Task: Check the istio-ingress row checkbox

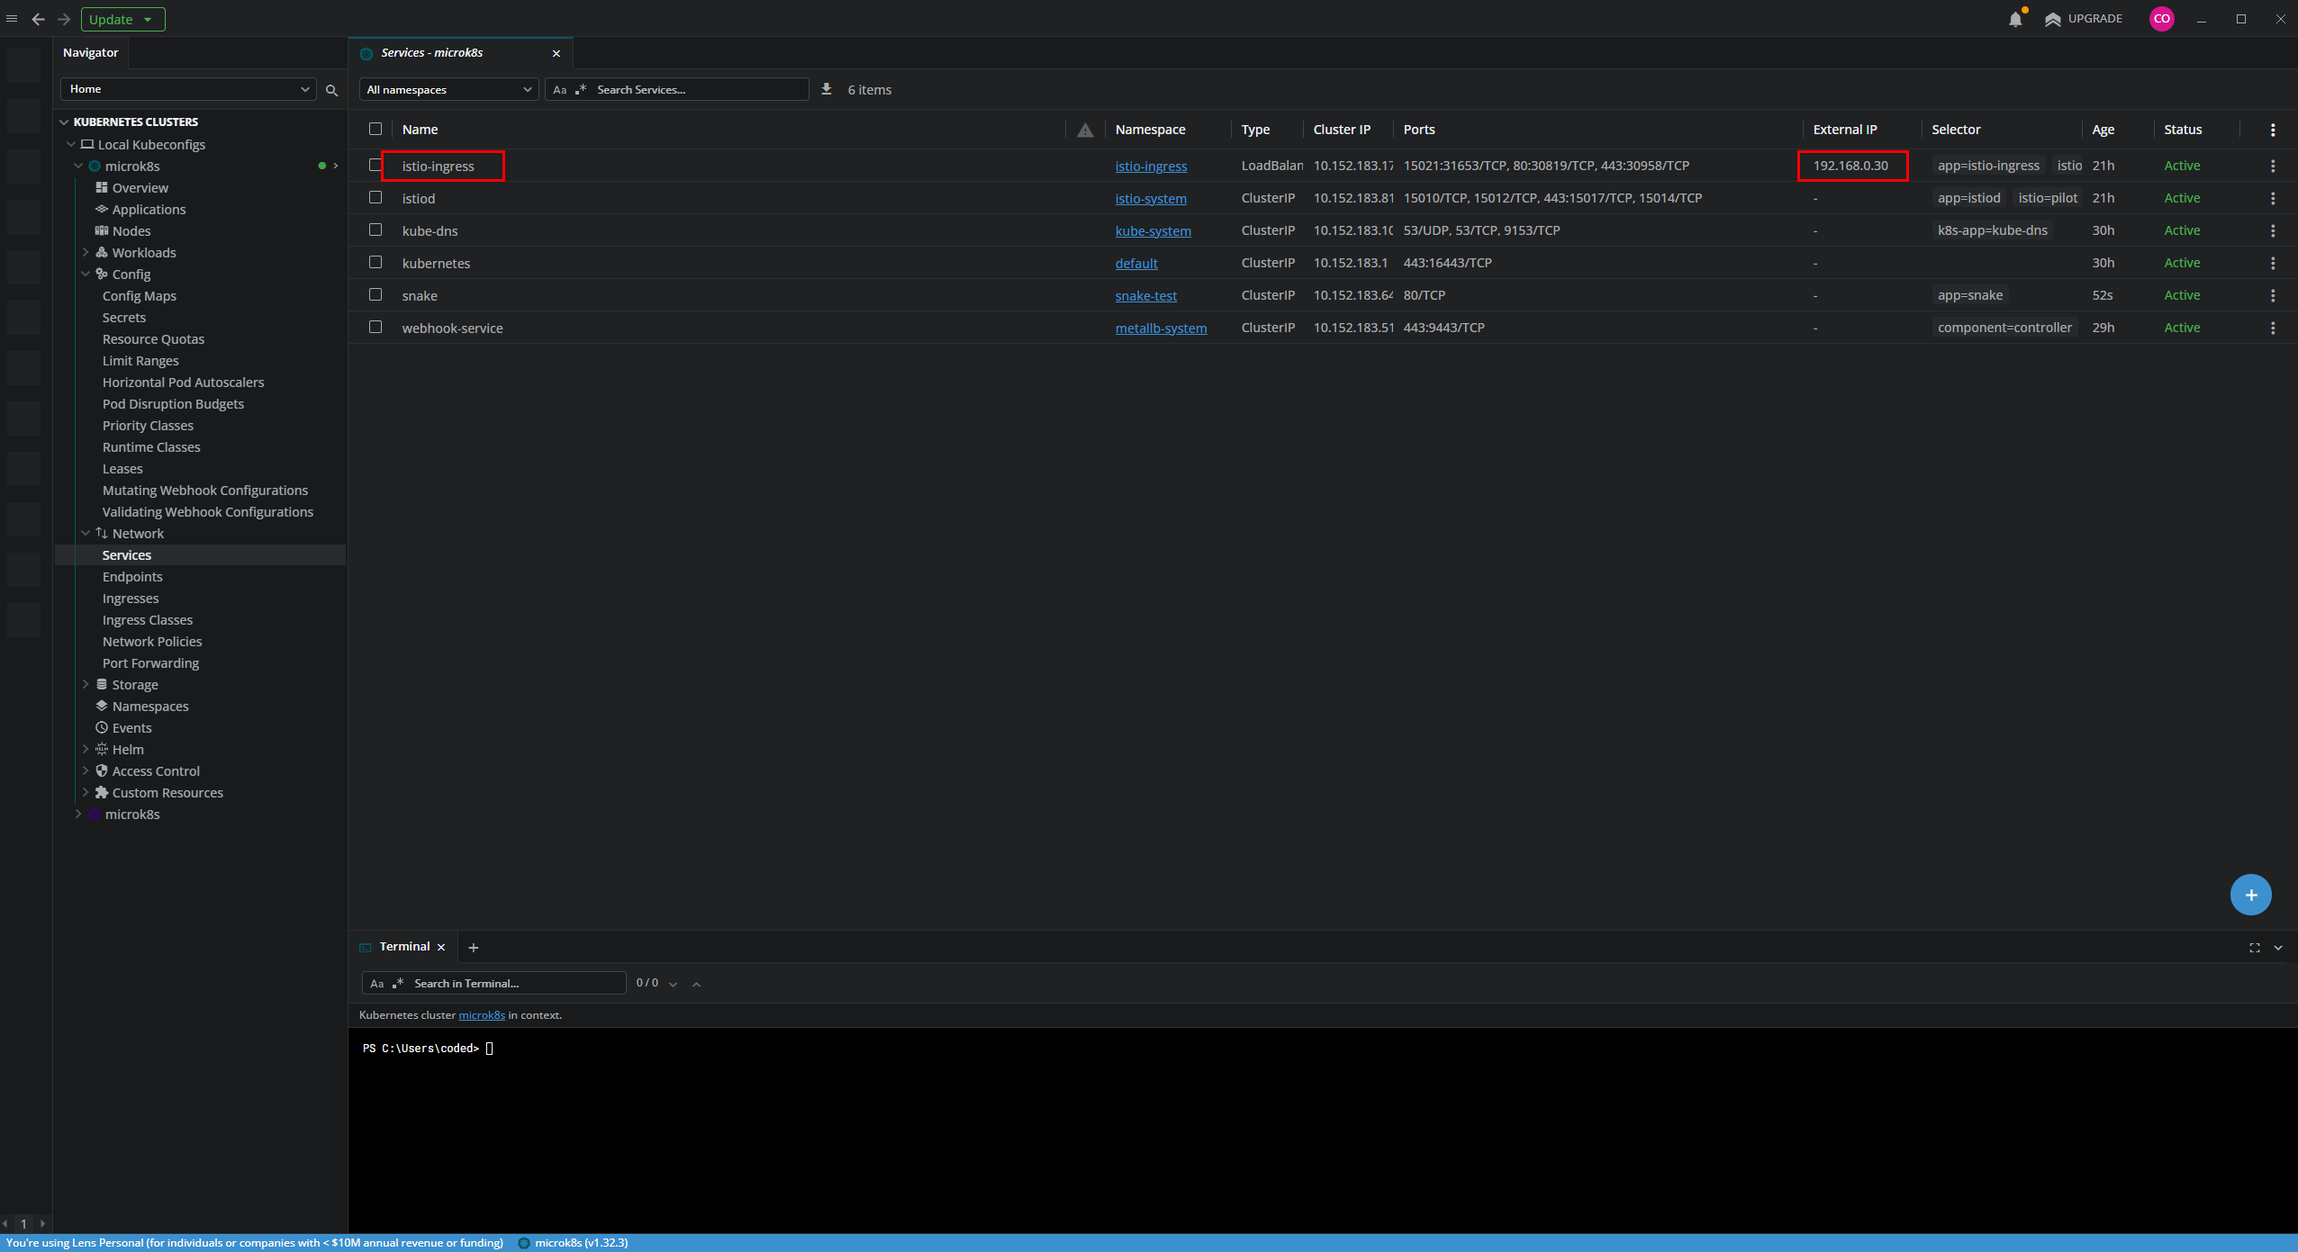Action: point(375,165)
